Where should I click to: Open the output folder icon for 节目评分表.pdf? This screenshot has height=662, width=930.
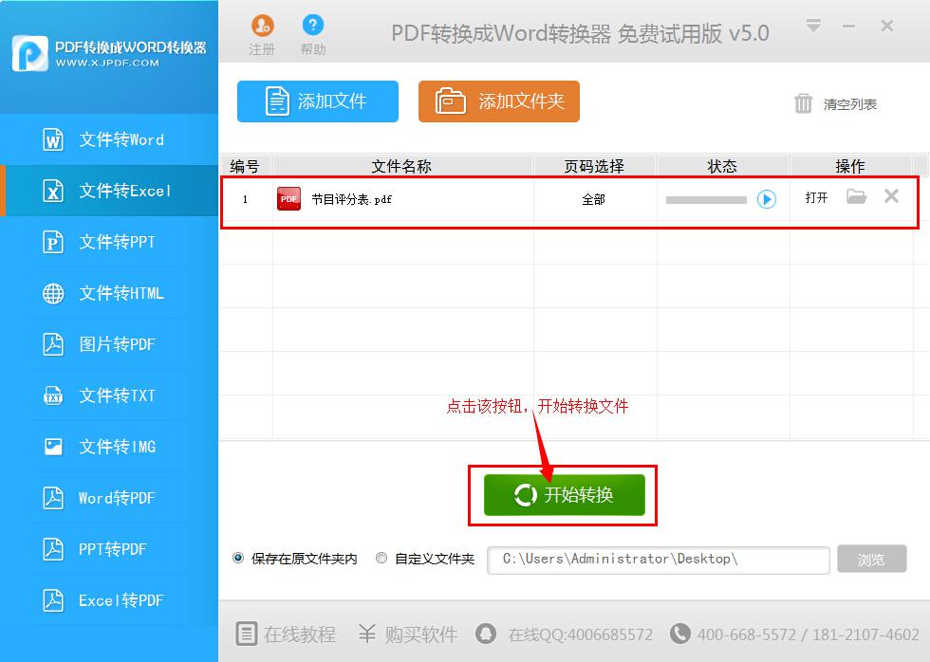856,196
